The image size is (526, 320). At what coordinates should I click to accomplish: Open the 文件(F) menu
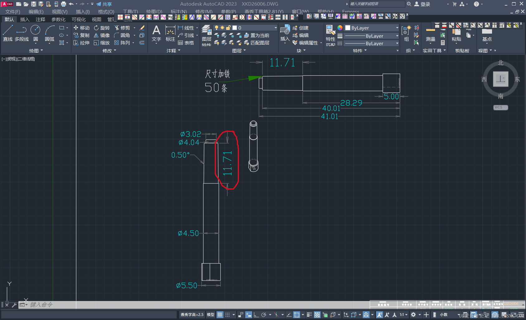[13, 12]
